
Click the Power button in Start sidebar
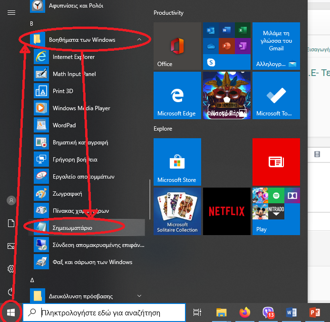click(11, 292)
